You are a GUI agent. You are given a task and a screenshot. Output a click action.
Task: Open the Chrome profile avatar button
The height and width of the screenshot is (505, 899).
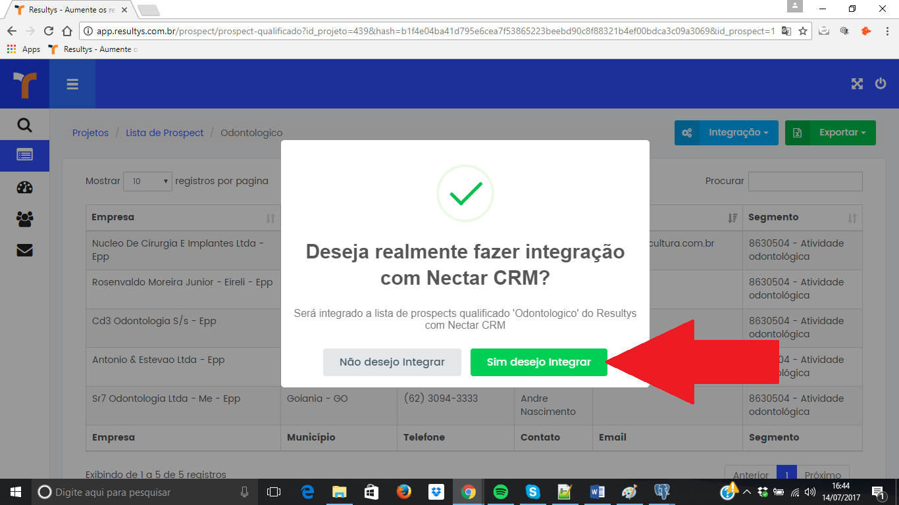(795, 7)
